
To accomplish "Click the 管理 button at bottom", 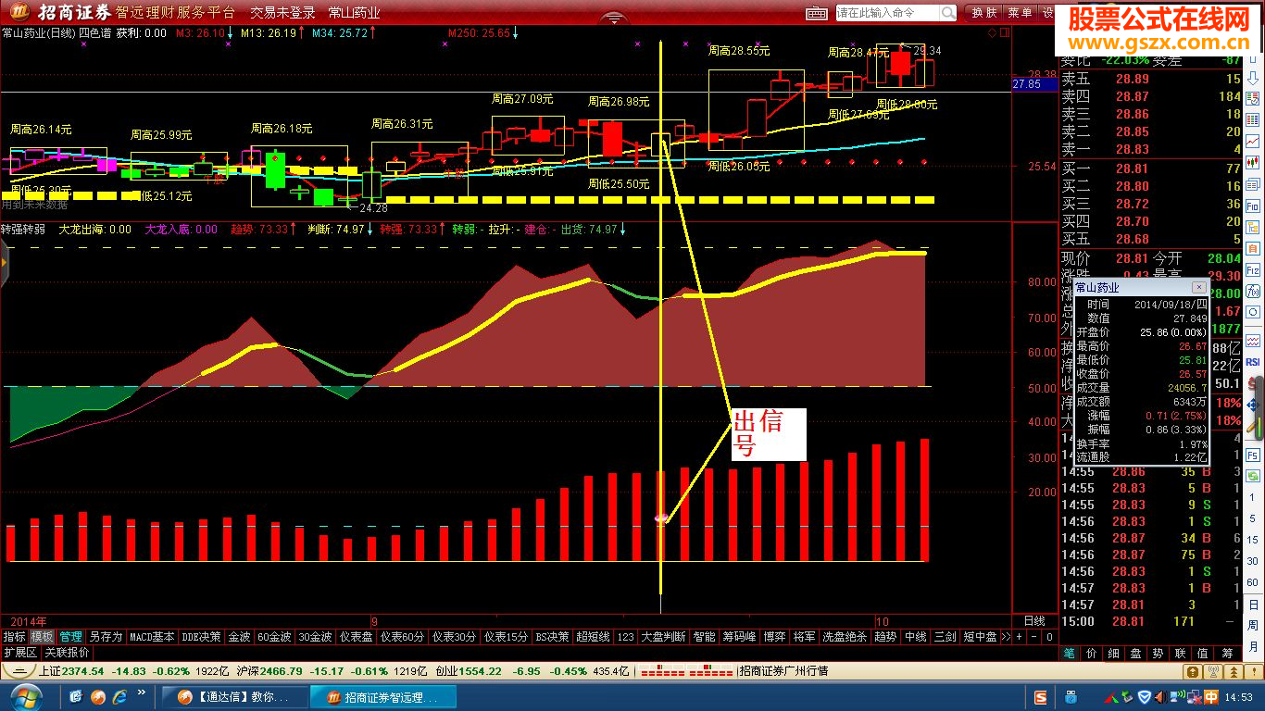I will coord(70,637).
